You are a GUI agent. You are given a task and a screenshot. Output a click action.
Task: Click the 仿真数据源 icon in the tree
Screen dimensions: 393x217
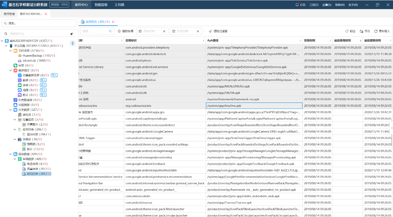pos(16,100)
